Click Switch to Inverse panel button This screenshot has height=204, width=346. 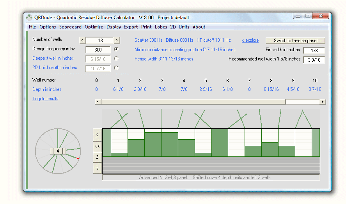[295, 41]
